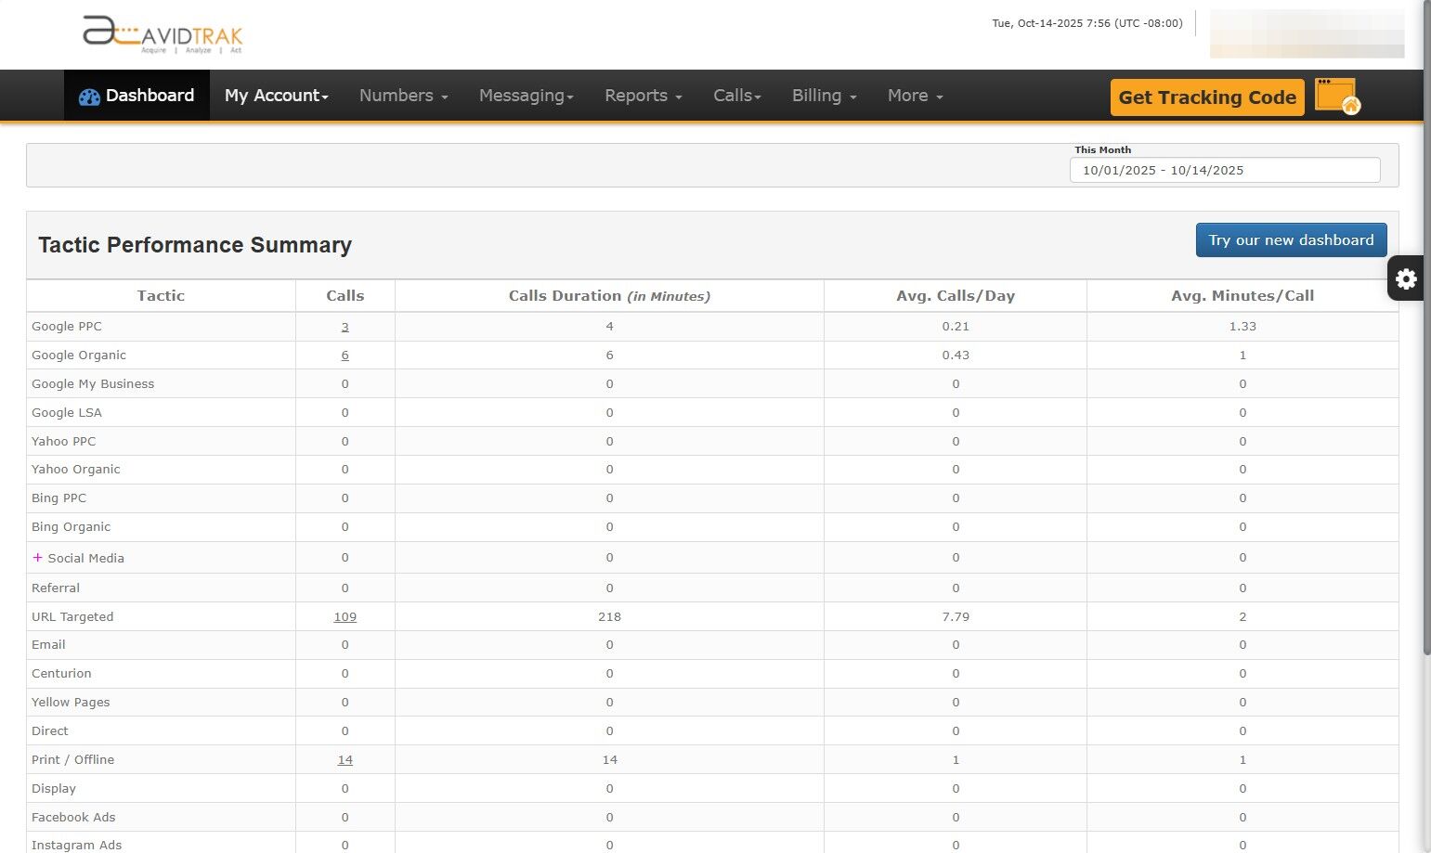
Task: Click the 6 calls link for Google Organic
Action: 345,355
